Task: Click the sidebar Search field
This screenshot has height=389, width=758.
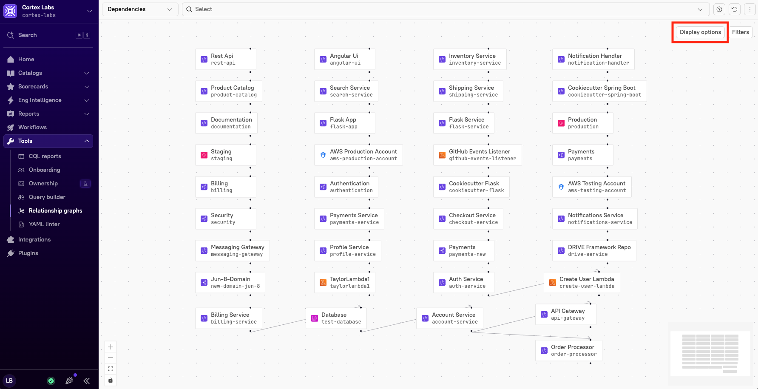Action: coord(49,35)
